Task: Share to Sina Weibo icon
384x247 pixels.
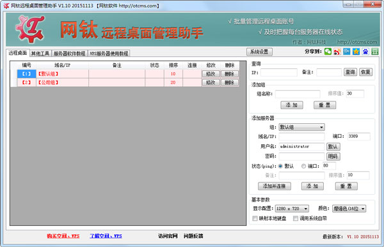Action: click(x=337, y=52)
